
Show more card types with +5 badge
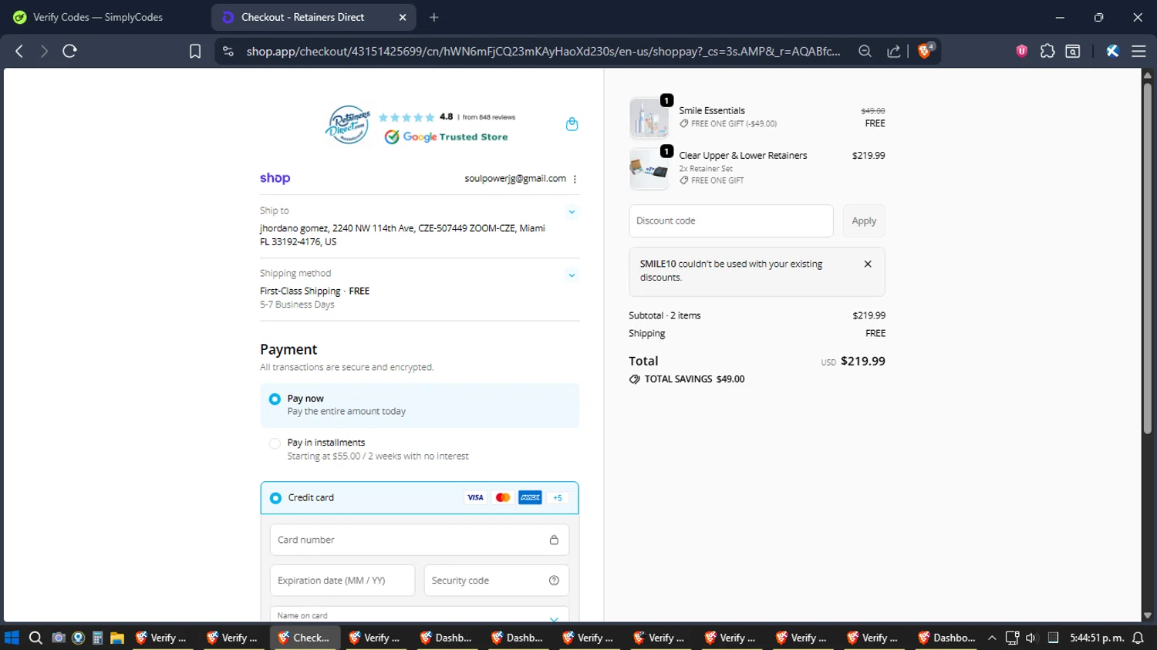pyautogui.click(x=558, y=497)
